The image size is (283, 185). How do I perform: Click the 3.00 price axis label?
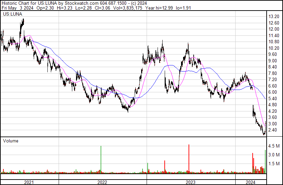273,124
